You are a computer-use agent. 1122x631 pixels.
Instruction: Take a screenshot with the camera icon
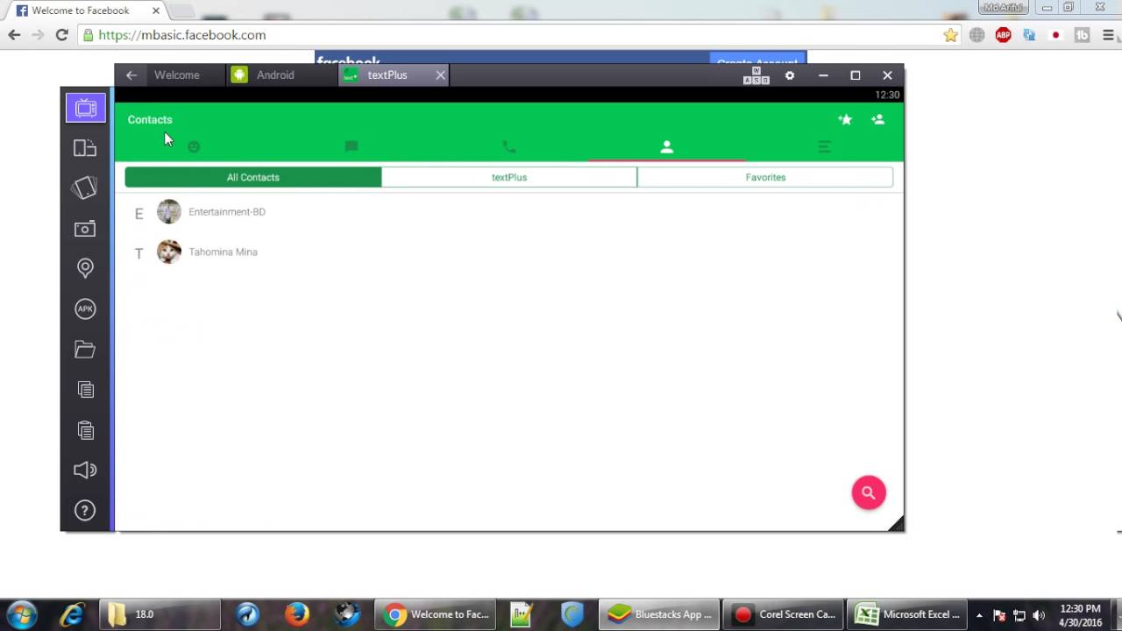(85, 229)
